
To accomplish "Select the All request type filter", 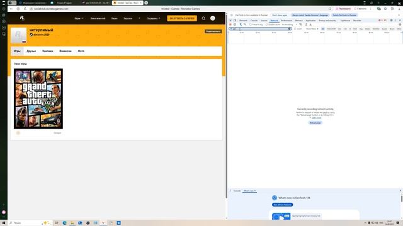I will pos(323,29).
